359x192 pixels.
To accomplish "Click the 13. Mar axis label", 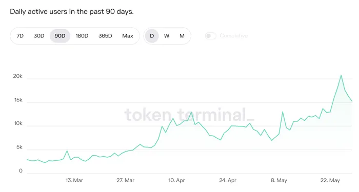I will click(x=74, y=180).
